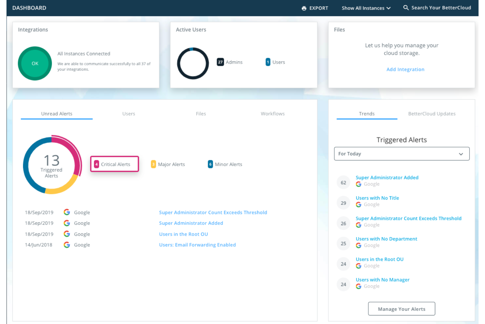The image size is (485, 324).
Task: Open the Search Your BetterCloud magnifier
Action: [x=406, y=8]
